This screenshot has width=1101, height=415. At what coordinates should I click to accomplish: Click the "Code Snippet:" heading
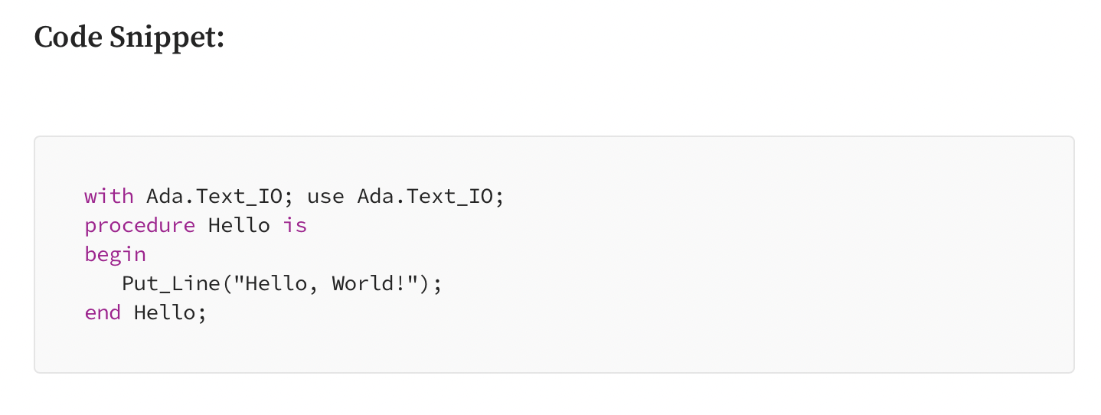pos(129,37)
